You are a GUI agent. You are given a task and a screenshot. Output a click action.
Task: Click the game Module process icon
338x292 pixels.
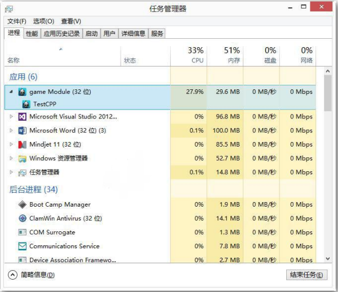tap(23, 92)
